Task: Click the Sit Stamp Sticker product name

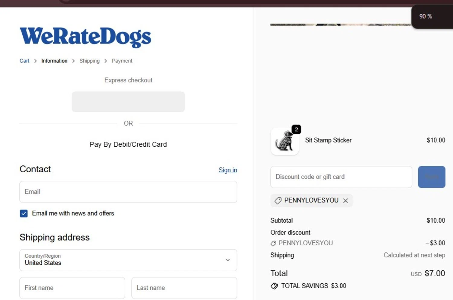Action: tap(328, 140)
